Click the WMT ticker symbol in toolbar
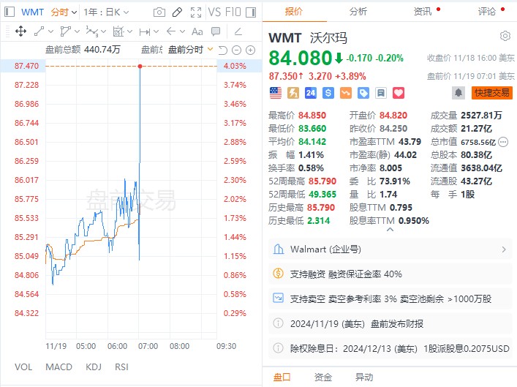 32,12
